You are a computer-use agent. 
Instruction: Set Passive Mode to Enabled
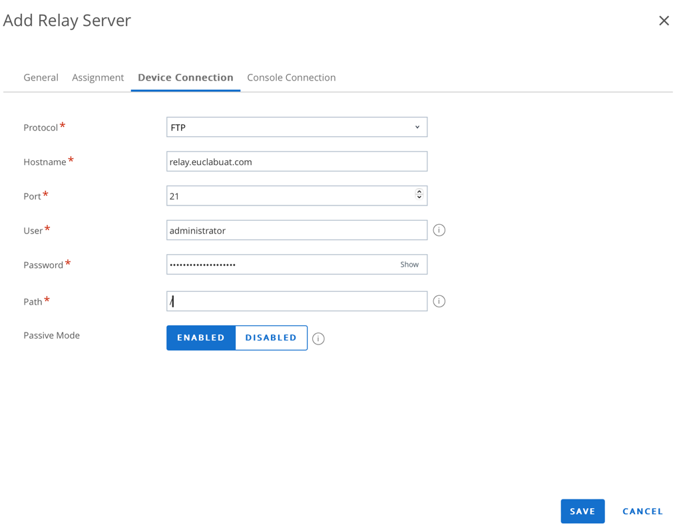click(x=201, y=338)
